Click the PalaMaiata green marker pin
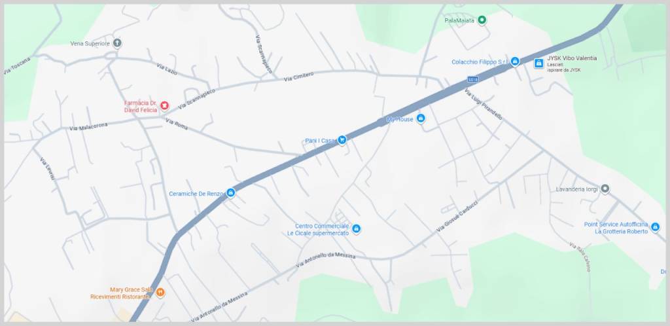This screenshot has height=326, width=670. pyautogui.click(x=482, y=20)
